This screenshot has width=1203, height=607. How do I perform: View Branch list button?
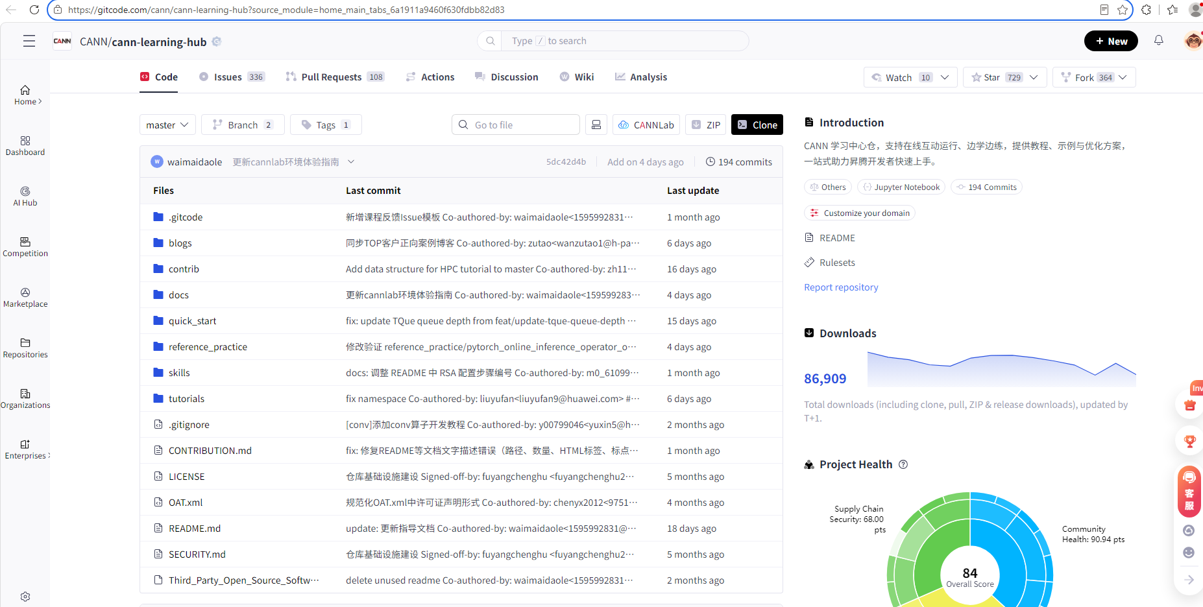[x=243, y=125]
